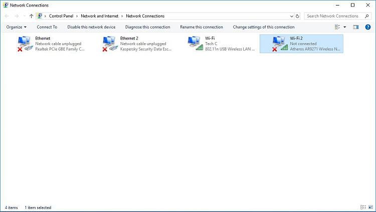Viewport: 376px width, 212px height.
Task: Click '1 item selected' in the status bar
Action: [38, 207]
